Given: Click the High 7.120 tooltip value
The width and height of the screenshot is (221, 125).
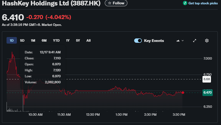Looking at the screenshot, I should tap(57, 70).
